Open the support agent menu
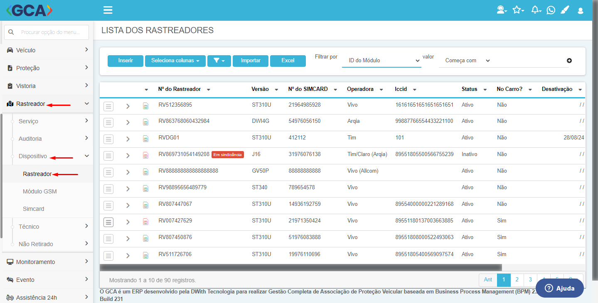 (502, 10)
